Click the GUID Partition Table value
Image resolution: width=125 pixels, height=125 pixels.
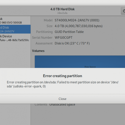(x=69, y=32)
